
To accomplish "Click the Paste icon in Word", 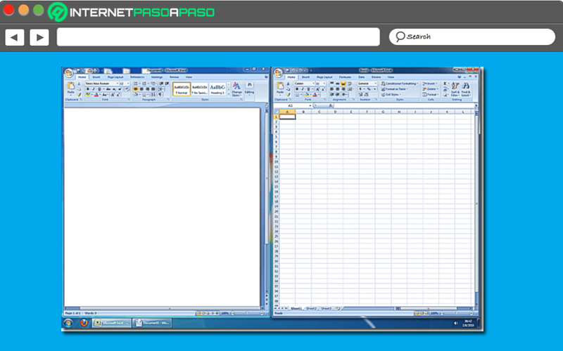I will 70,88.
